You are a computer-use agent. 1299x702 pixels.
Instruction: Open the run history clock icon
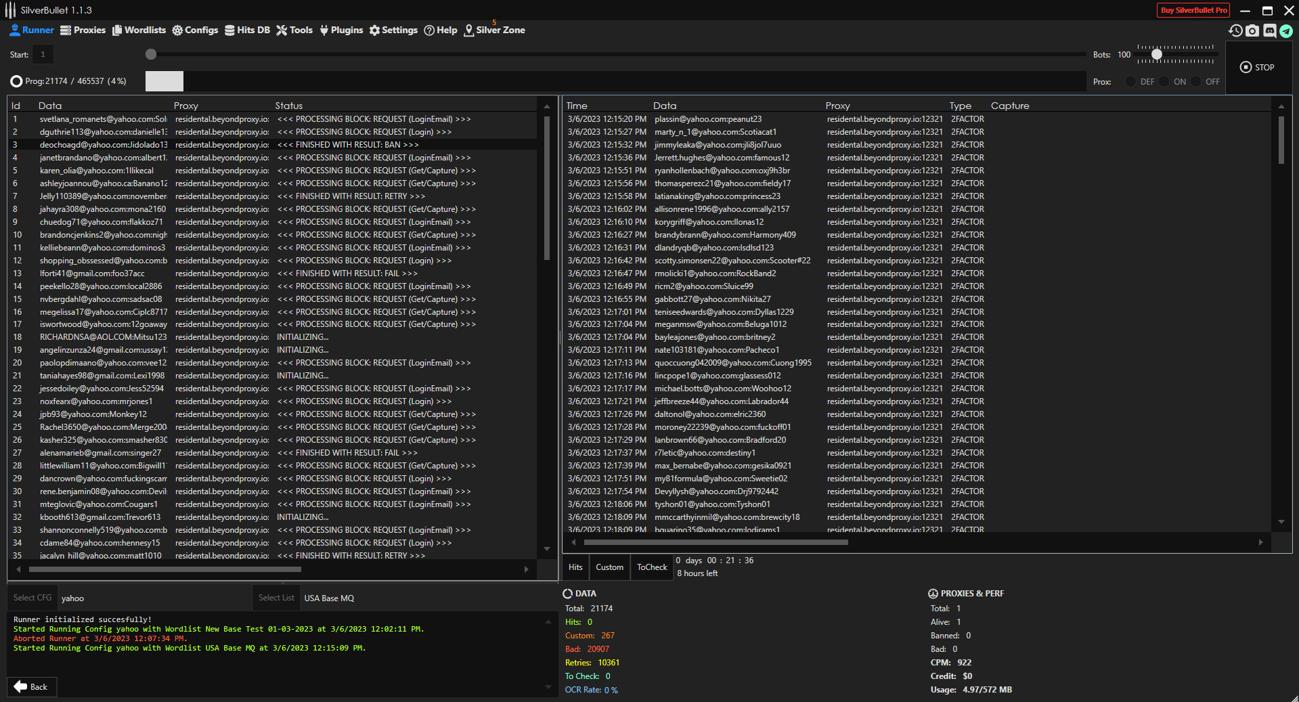coord(1235,30)
